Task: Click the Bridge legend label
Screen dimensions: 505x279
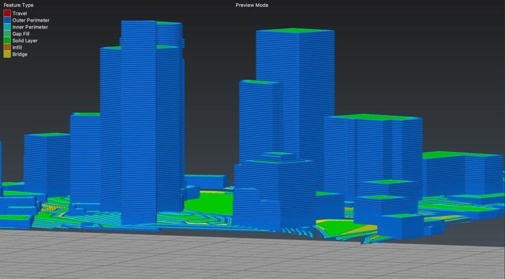Action: [x=20, y=55]
